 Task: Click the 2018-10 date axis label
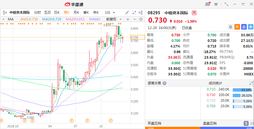click(12, 126)
